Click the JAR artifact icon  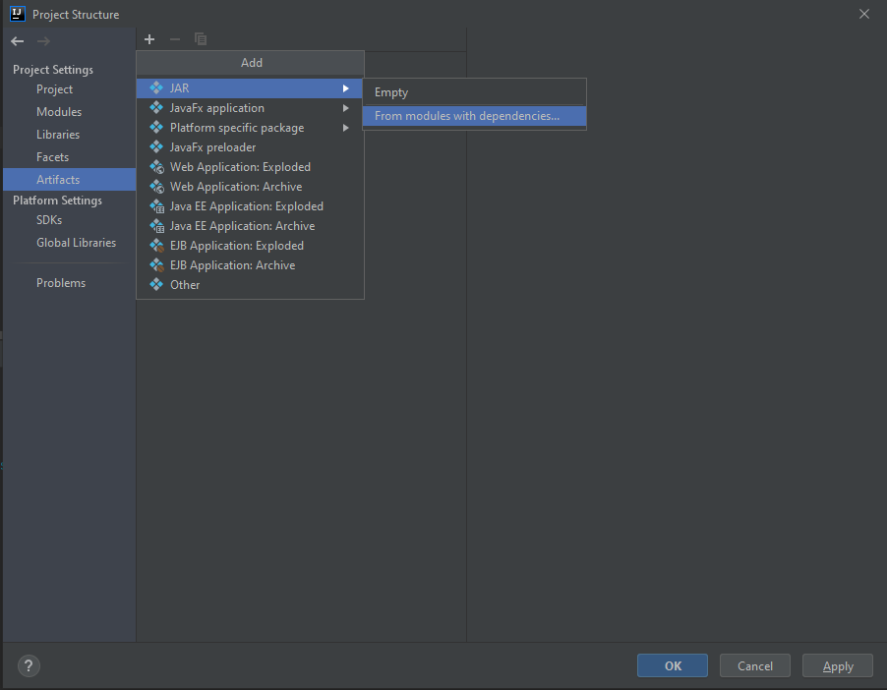pyautogui.click(x=156, y=87)
